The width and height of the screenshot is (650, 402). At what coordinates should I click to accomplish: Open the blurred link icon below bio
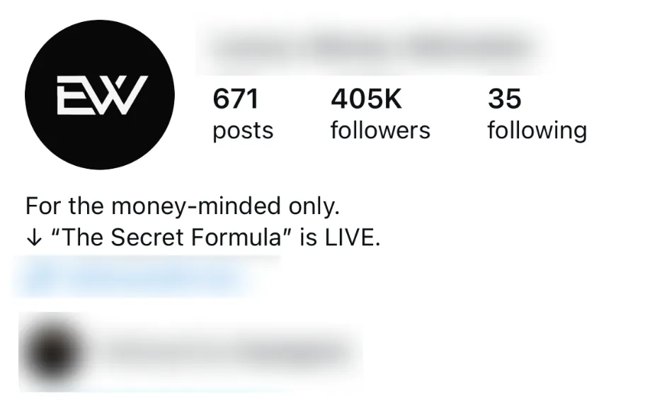click(33, 277)
